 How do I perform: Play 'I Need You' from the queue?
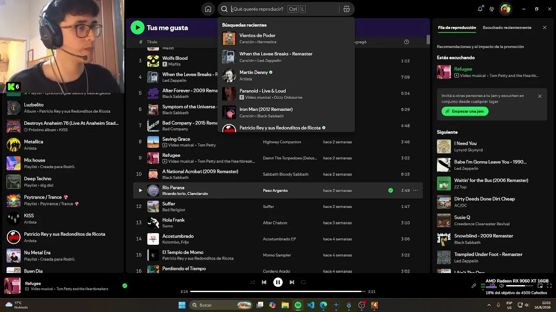click(444, 146)
